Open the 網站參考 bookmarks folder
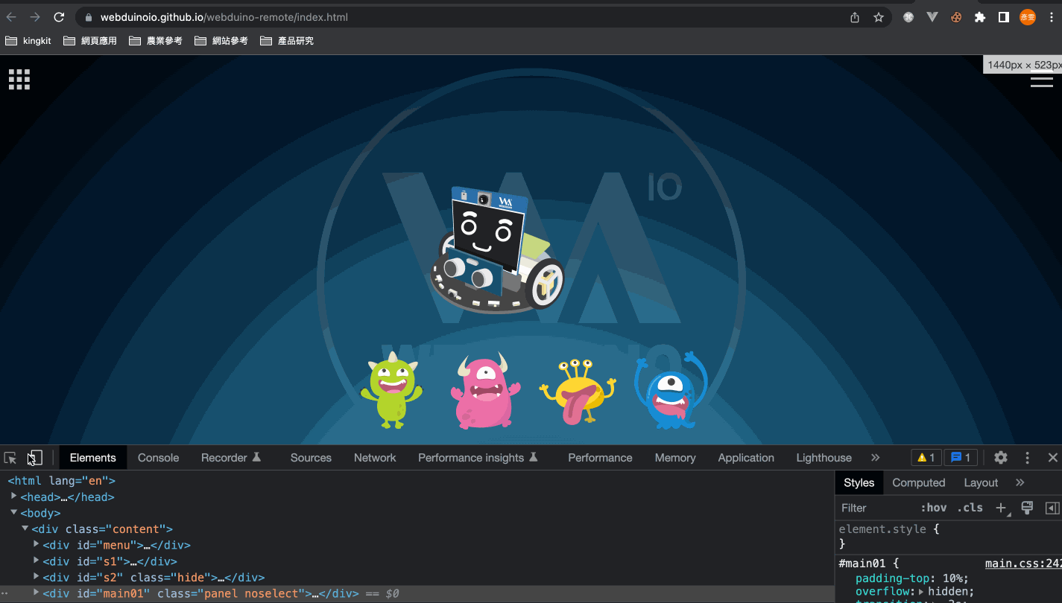 (x=221, y=41)
